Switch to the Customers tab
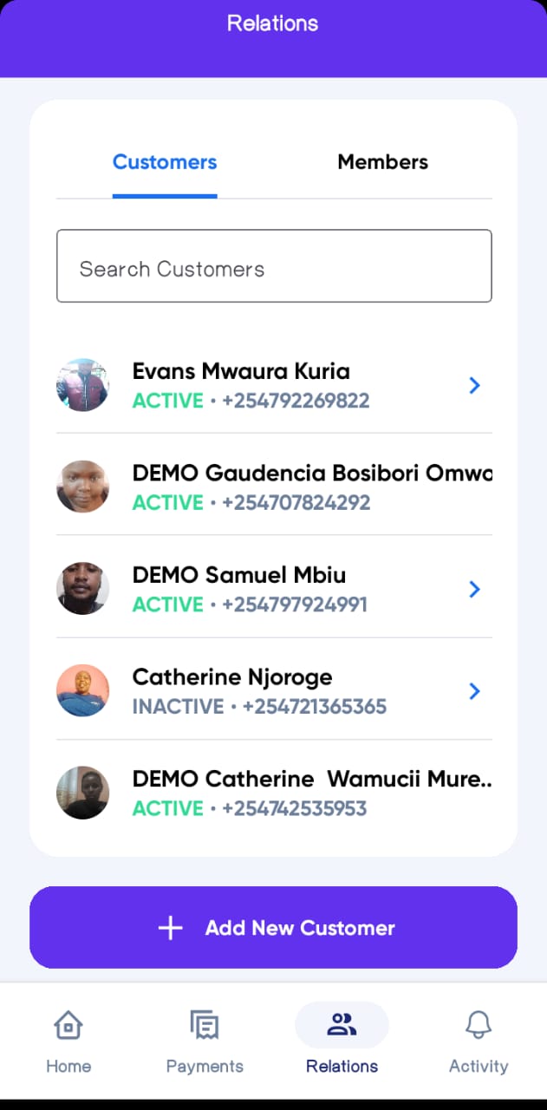547x1110 pixels. click(165, 162)
